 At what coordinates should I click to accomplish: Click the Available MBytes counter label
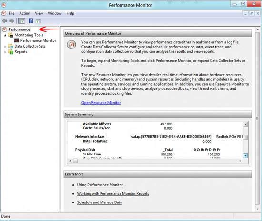click(97, 124)
